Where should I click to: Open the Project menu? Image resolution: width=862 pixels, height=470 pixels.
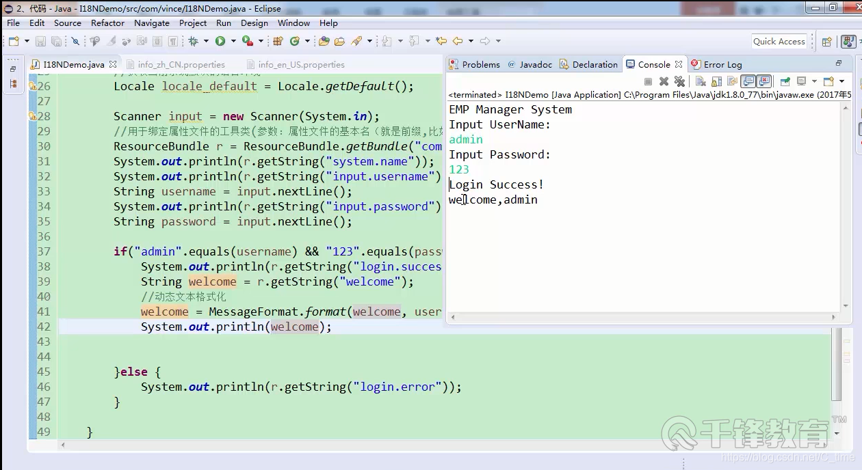click(193, 23)
